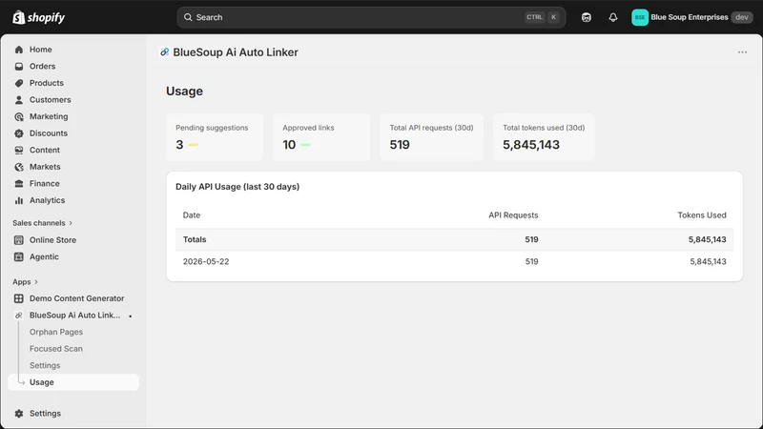
Task: Open the Settings gear icon at bottom
Action: point(19,414)
